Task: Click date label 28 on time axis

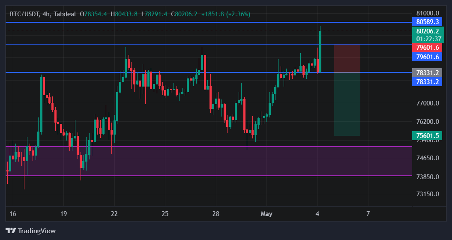Action: pyautogui.click(x=216, y=214)
